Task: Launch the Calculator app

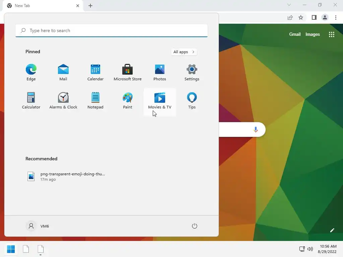Action: coord(31,100)
